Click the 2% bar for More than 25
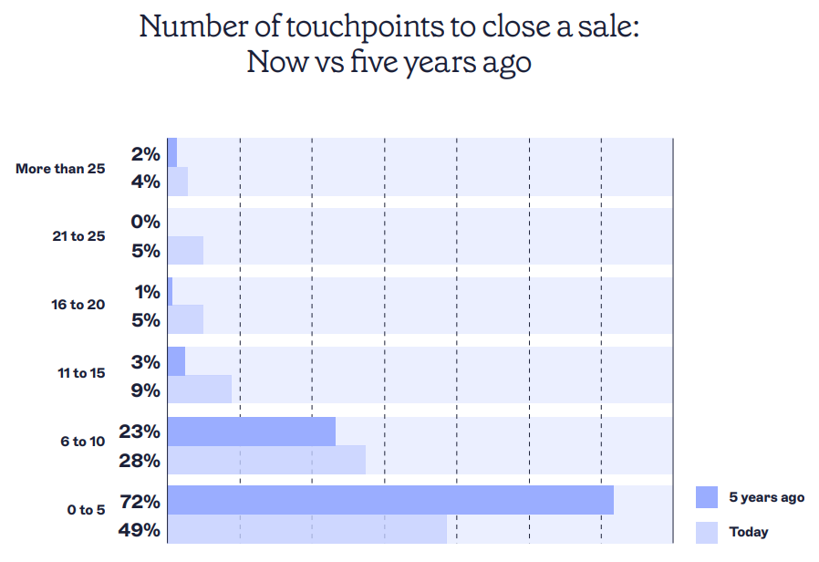This screenshot has height=562, width=819. point(172,152)
